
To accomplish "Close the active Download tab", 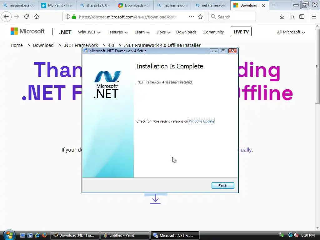I will click(x=263, y=5).
